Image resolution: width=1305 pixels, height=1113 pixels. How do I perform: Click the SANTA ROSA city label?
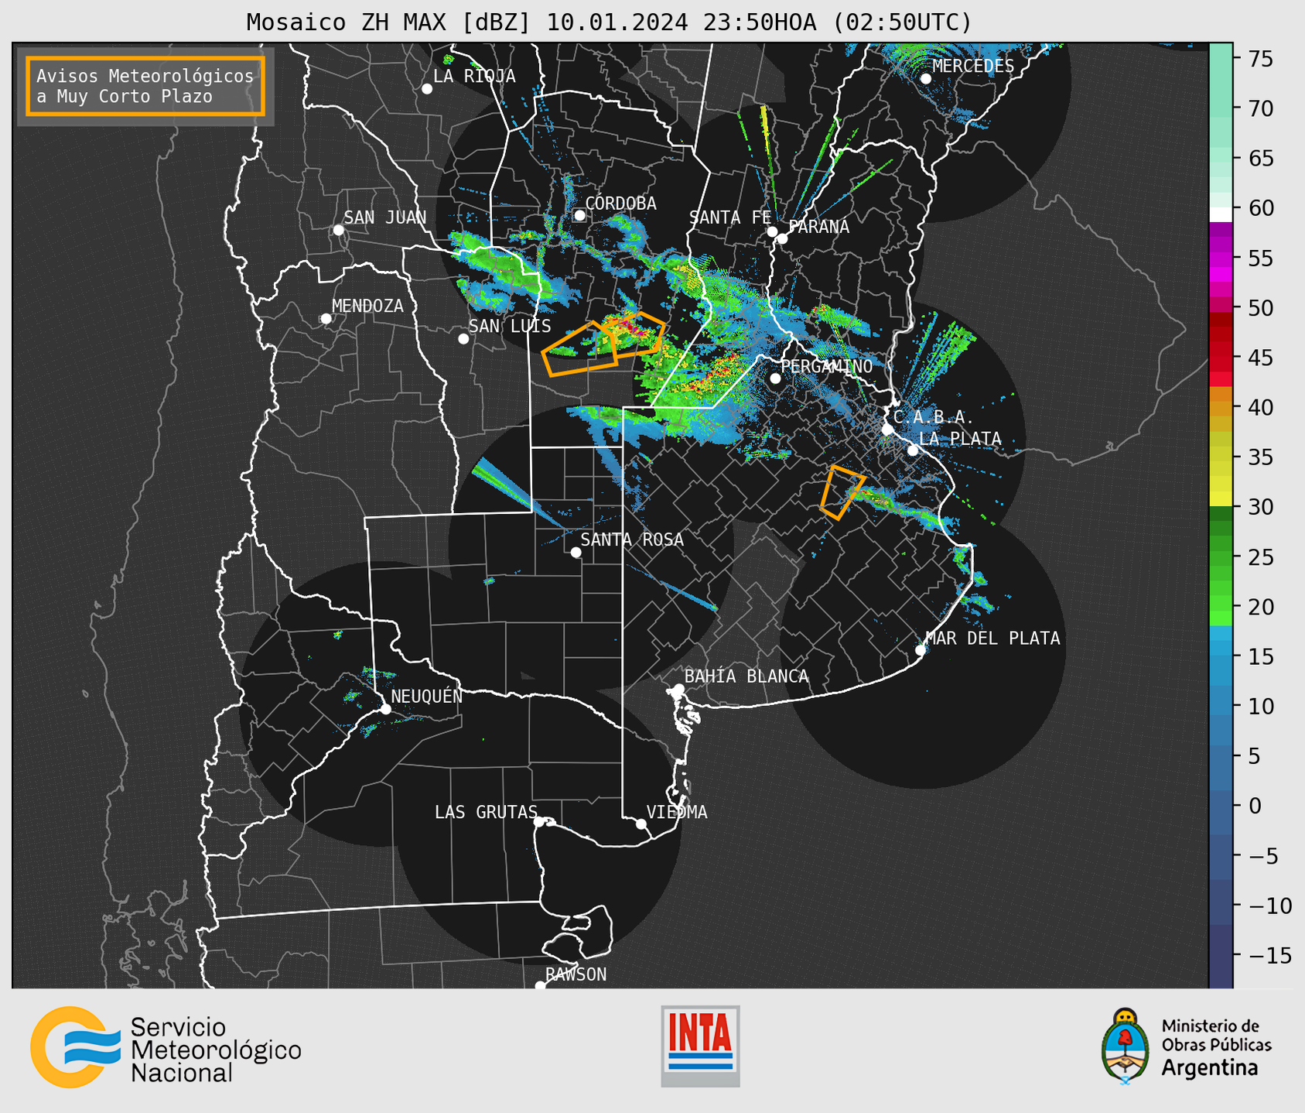(632, 539)
